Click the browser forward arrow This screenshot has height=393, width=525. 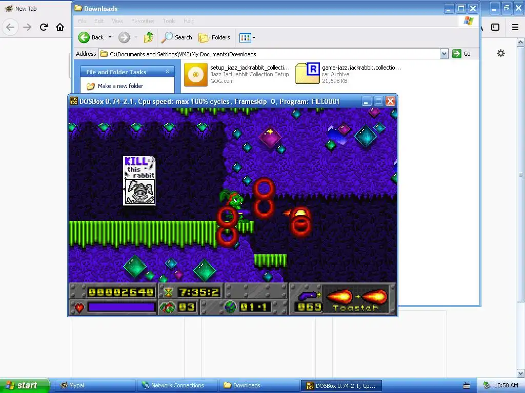27,27
